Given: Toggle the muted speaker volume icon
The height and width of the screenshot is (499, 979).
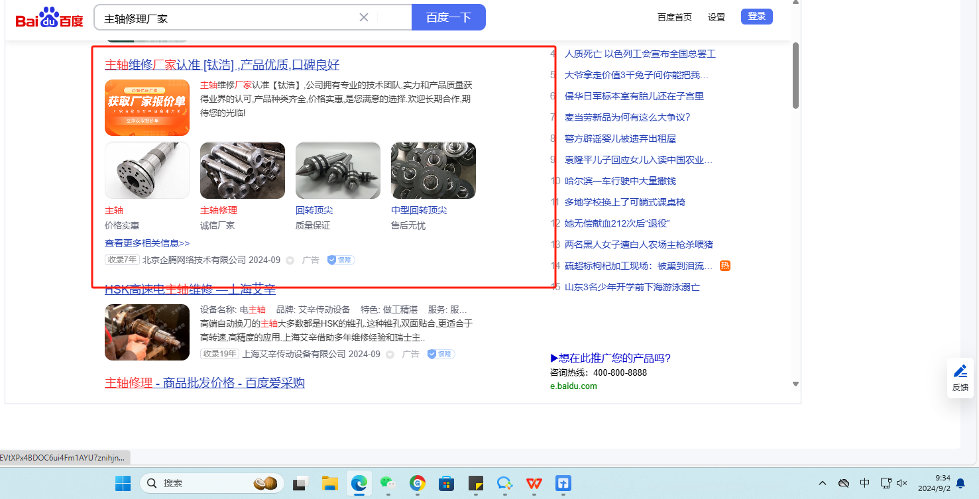Looking at the screenshot, I should [901, 483].
